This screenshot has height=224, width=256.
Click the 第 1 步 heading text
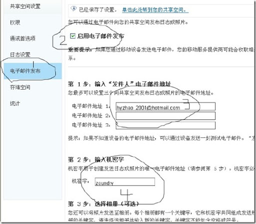(x=119, y=84)
